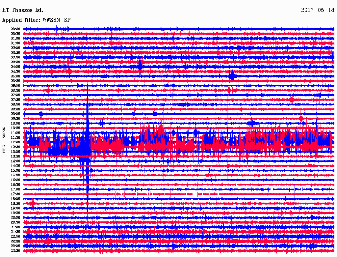The height and width of the screenshot is (257, 337).
Task: Select the 06:30 time label
Action: tap(15, 90)
